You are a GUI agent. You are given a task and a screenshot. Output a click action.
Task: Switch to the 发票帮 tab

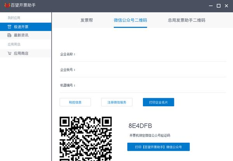point(87,20)
